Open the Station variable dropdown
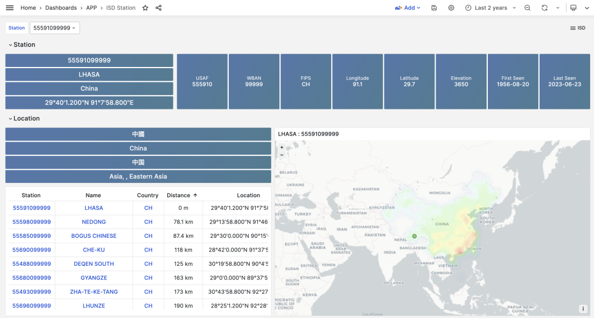The image size is (594, 318). (x=54, y=28)
